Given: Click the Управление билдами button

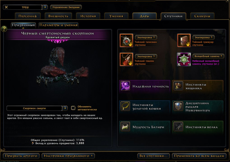Looking at the screenshot, I should coord(66,7).
